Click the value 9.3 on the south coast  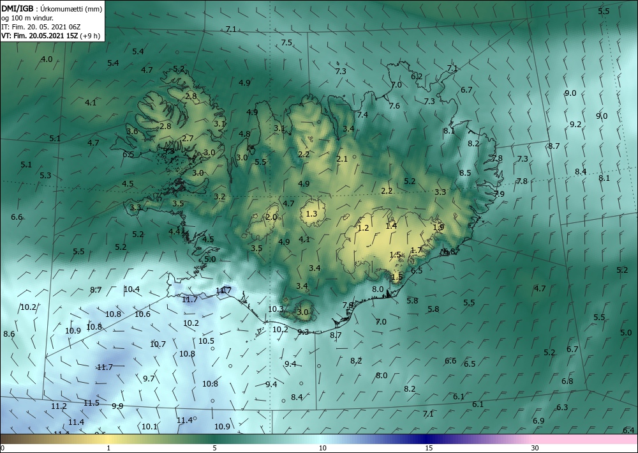[302, 332]
